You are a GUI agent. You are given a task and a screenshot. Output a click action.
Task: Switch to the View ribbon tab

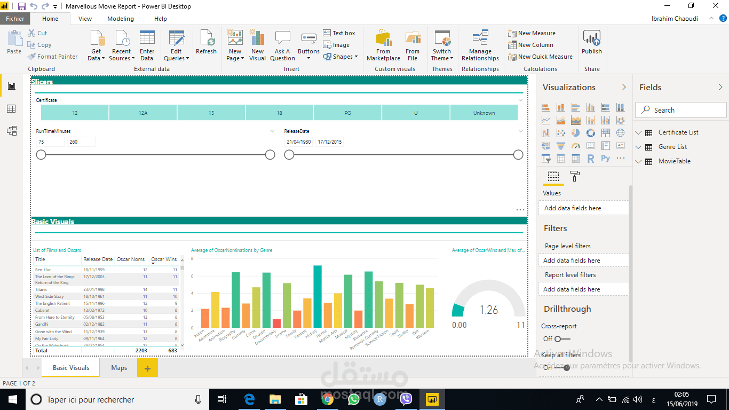pos(85,19)
